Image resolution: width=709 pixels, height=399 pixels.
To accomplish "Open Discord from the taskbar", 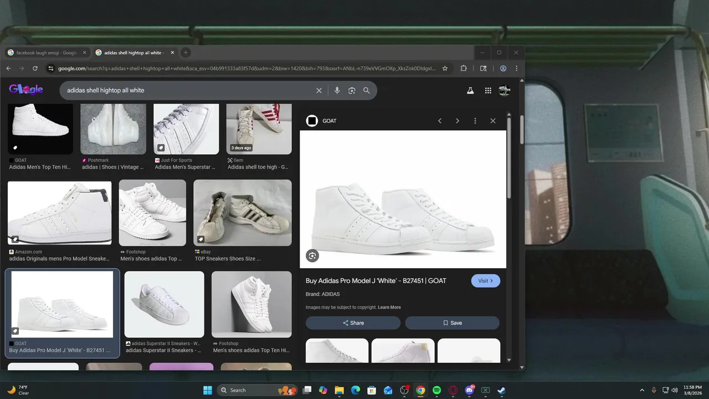I will (470, 390).
